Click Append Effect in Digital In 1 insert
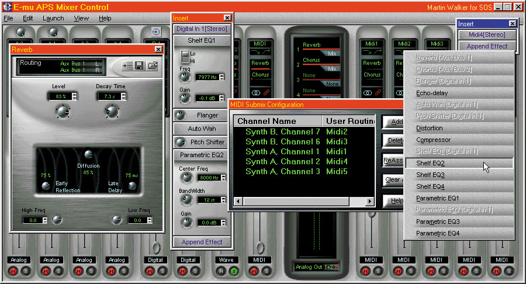This screenshot has height=284, width=526. 202,242
